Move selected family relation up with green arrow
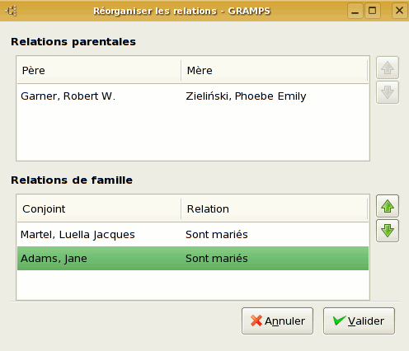 pyautogui.click(x=388, y=206)
